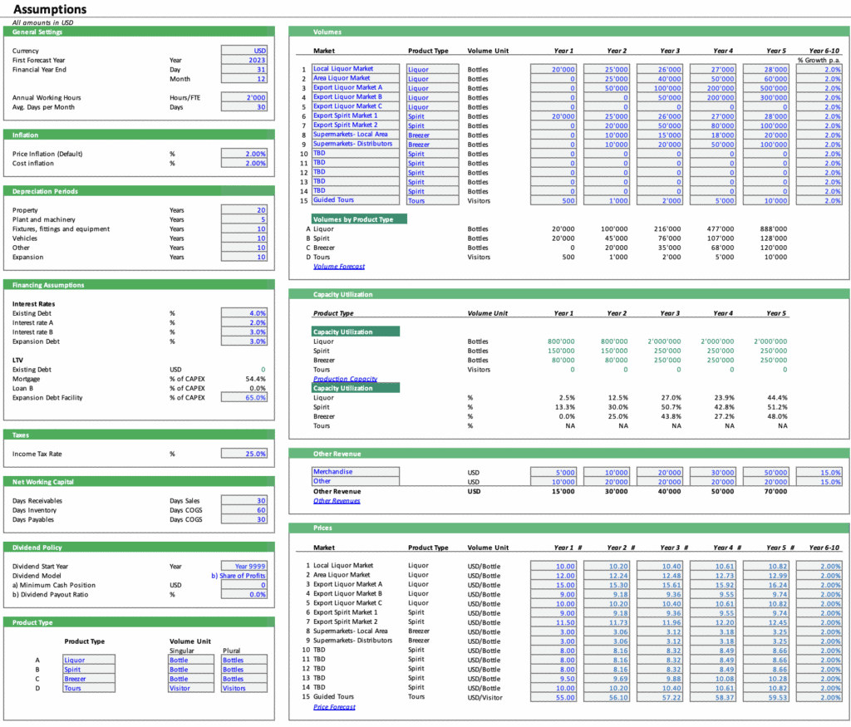Open Breezer type for Supermarkets- Local Area
Image resolution: width=851 pixels, height=727 pixels.
pos(432,135)
